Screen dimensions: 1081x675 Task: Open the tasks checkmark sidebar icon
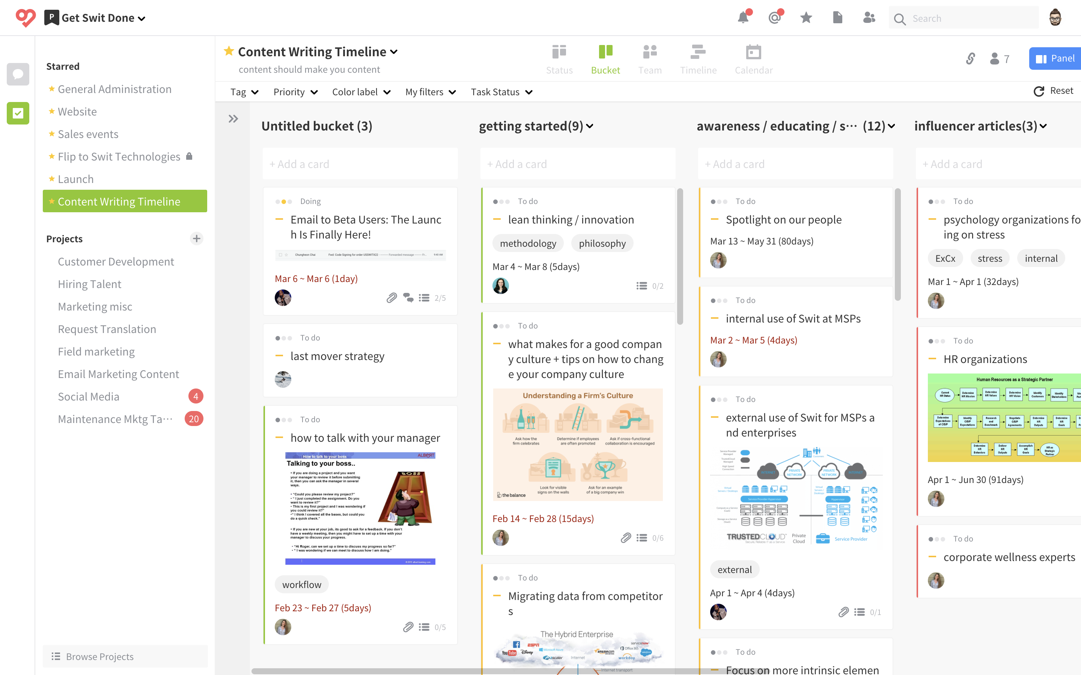click(x=18, y=113)
